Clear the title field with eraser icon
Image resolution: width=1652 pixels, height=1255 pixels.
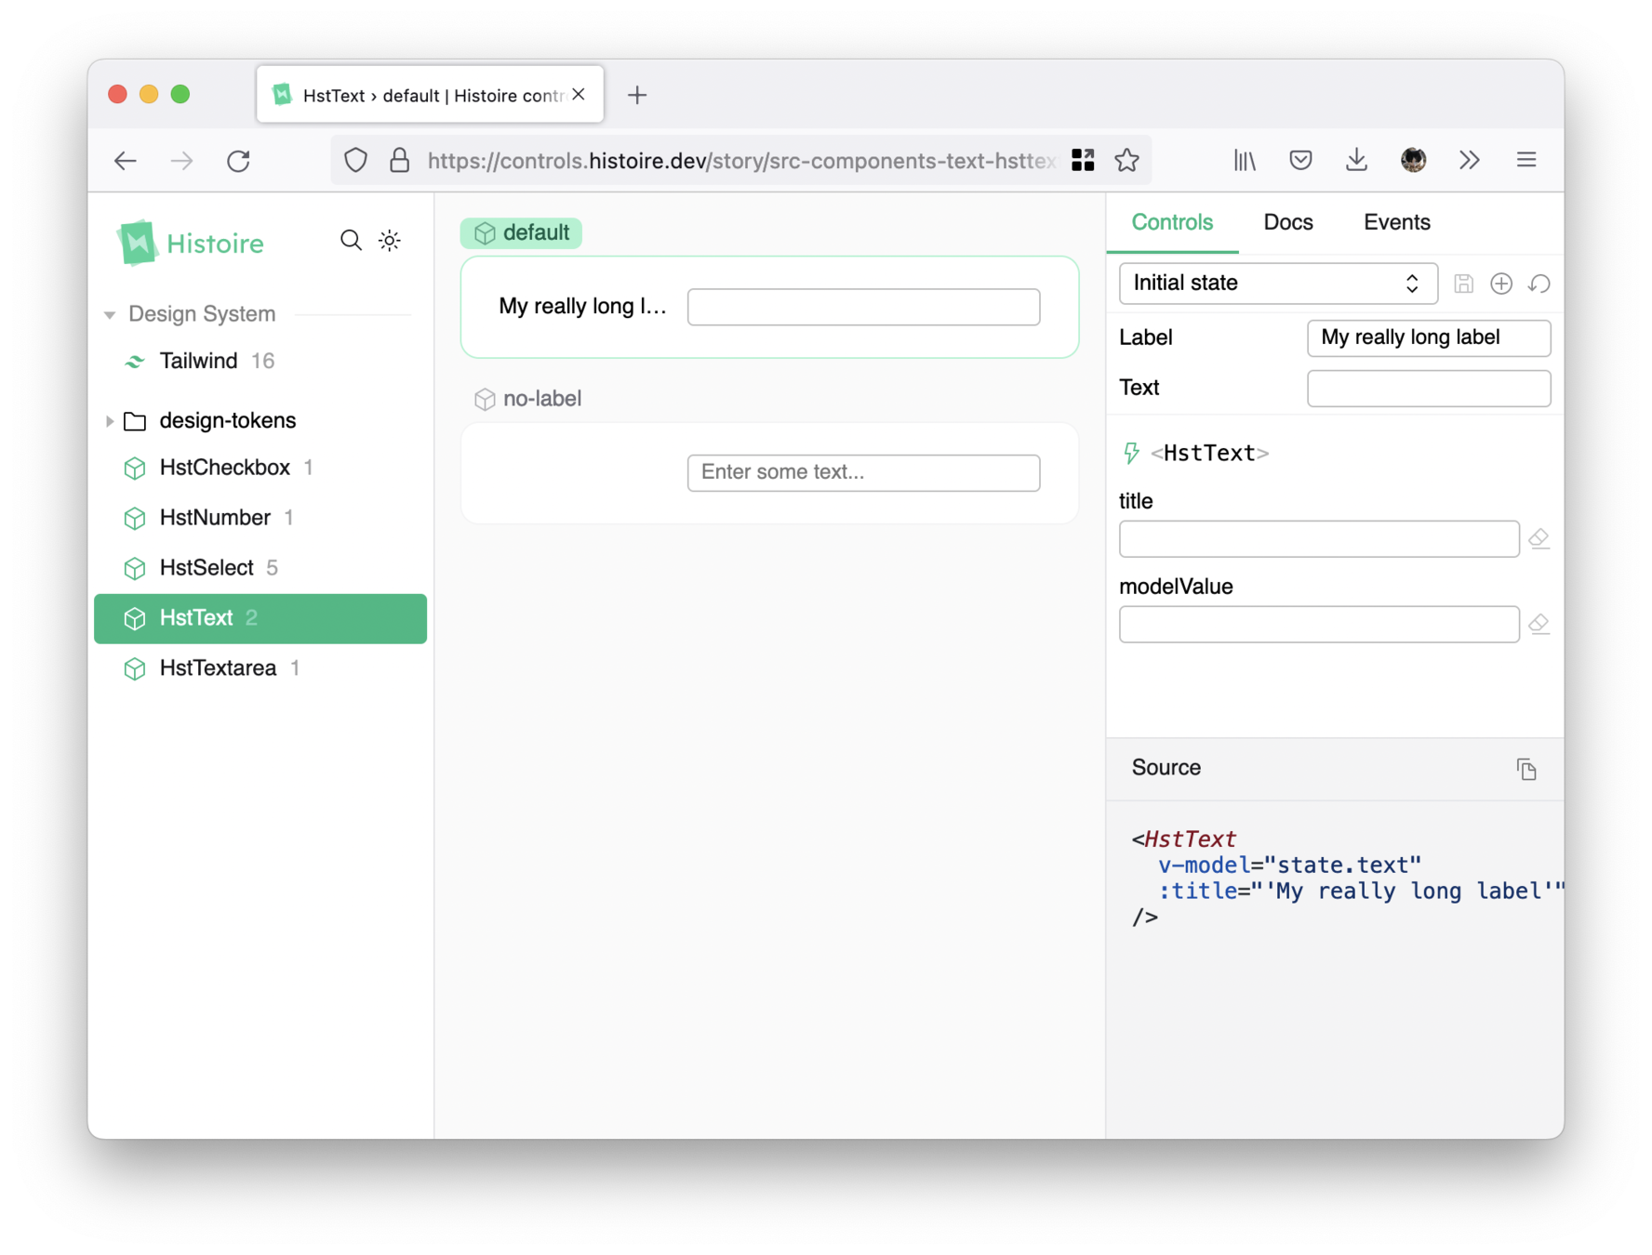[x=1539, y=539]
